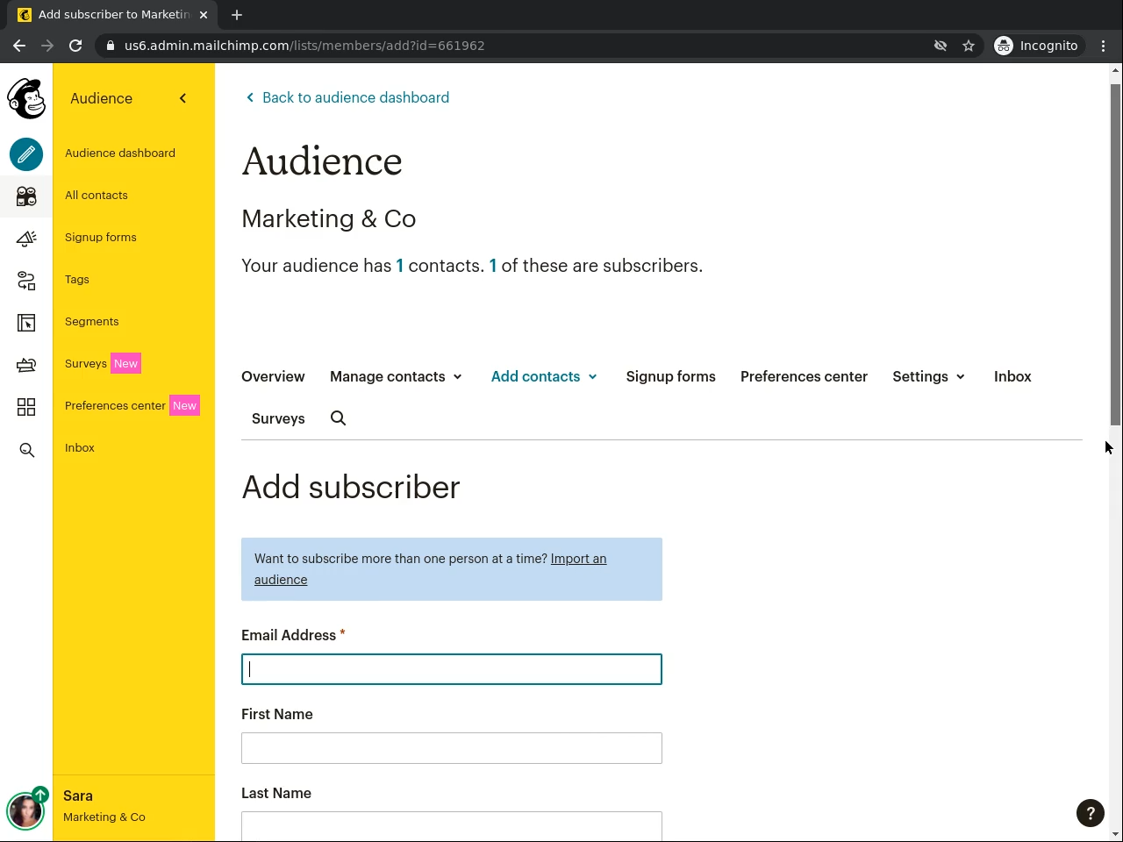The image size is (1123, 842).
Task: Switch to the Overview tab
Action: pos(273,376)
